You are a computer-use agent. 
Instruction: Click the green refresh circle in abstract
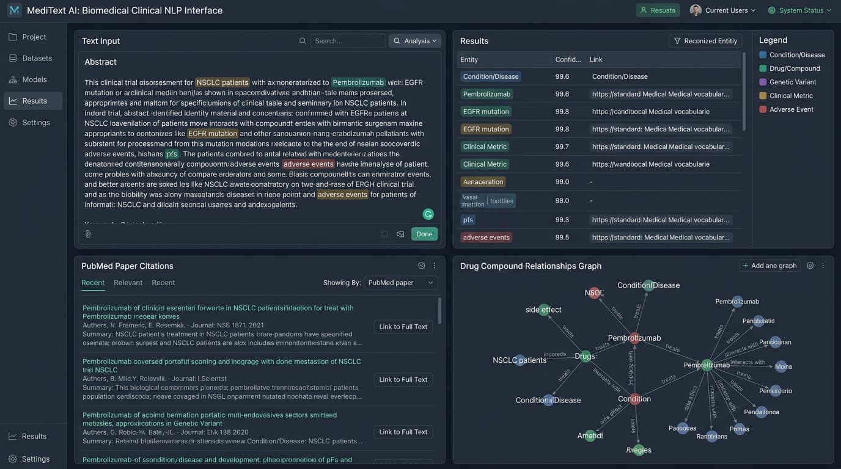[428, 214]
